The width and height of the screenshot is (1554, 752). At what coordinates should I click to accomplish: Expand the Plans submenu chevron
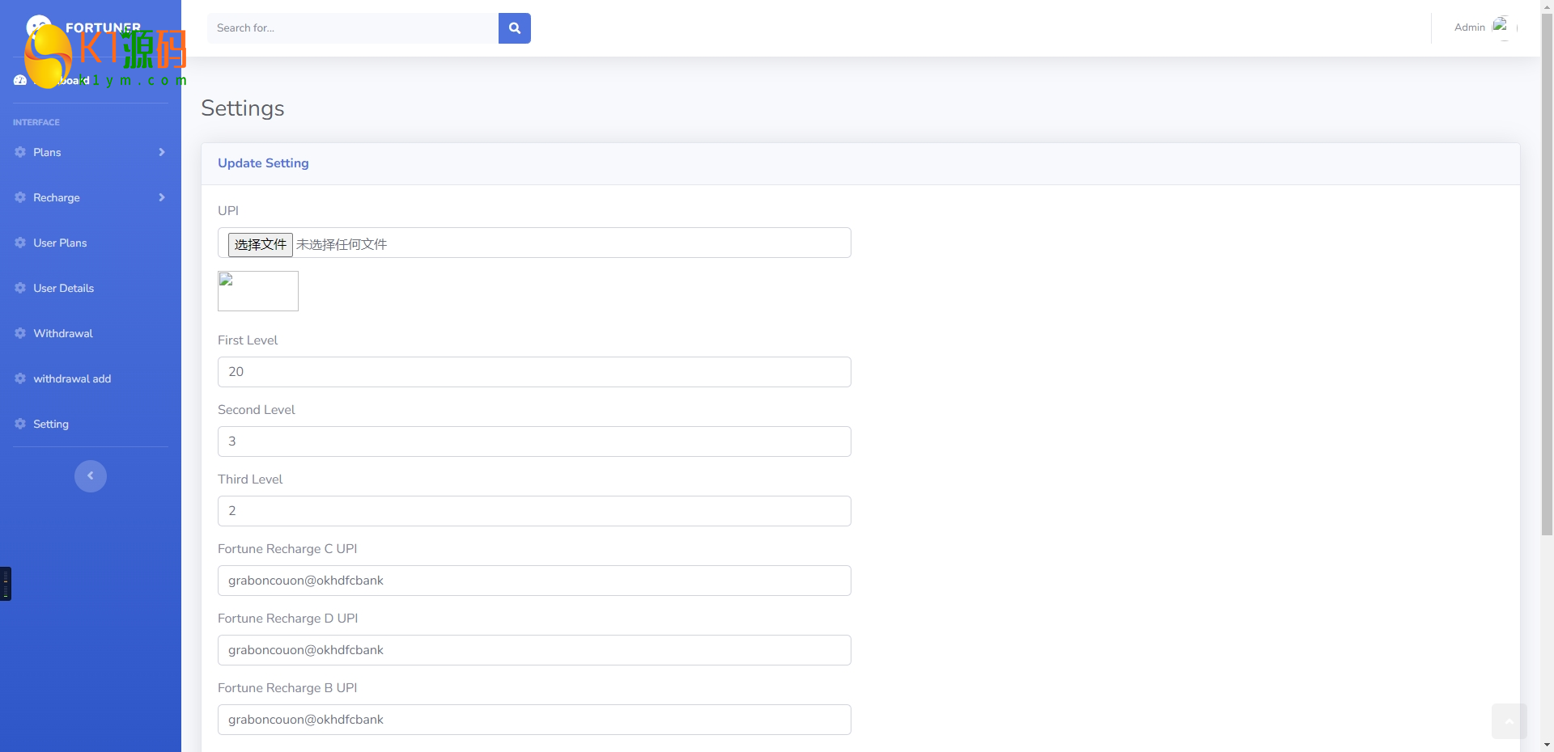tap(162, 152)
